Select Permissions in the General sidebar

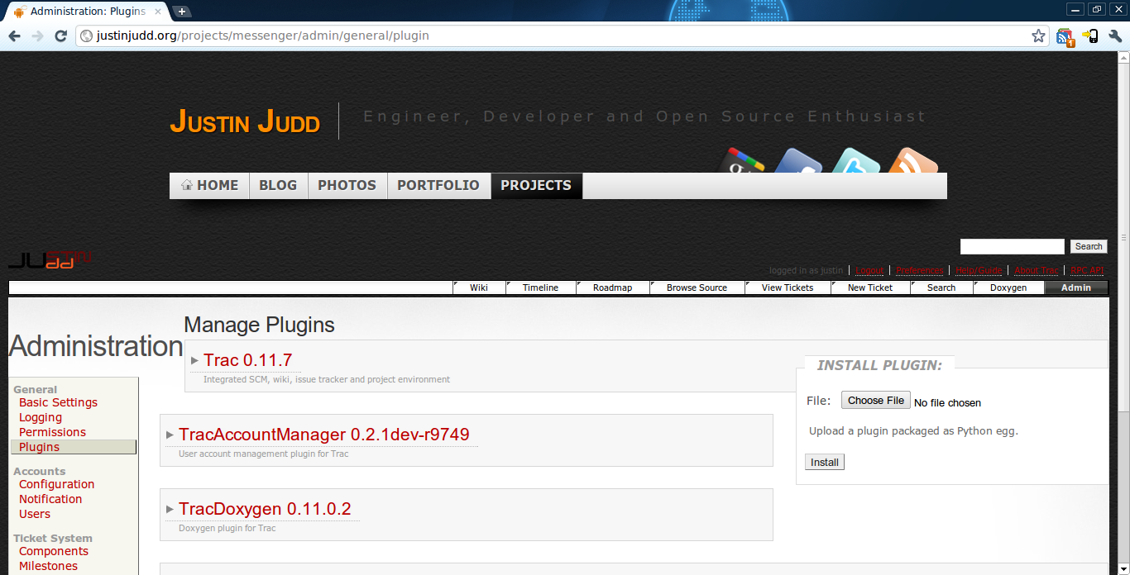point(52,431)
